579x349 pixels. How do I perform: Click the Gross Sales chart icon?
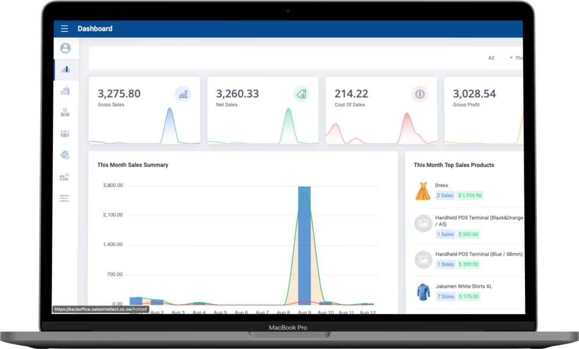(183, 94)
